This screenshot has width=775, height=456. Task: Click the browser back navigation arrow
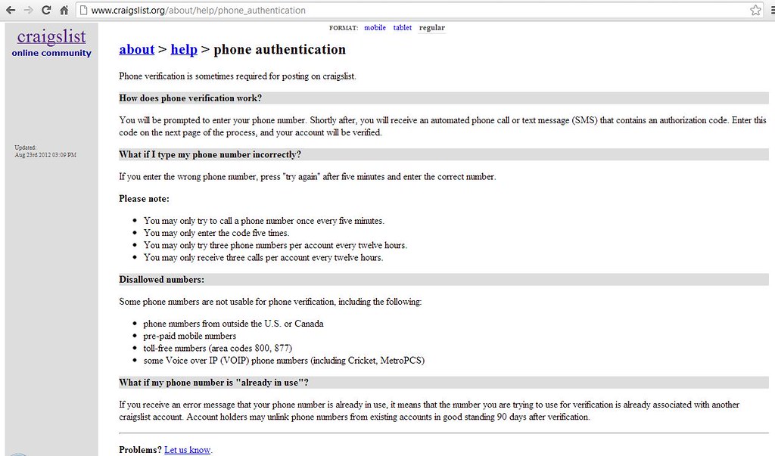pyautogui.click(x=11, y=11)
